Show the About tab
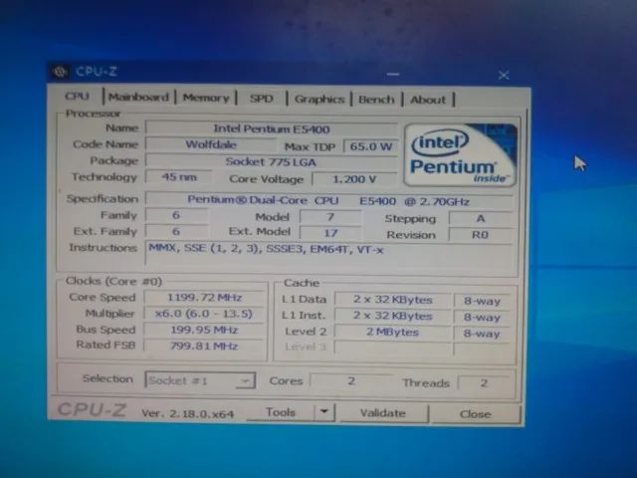637x478 pixels. click(x=428, y=100)
